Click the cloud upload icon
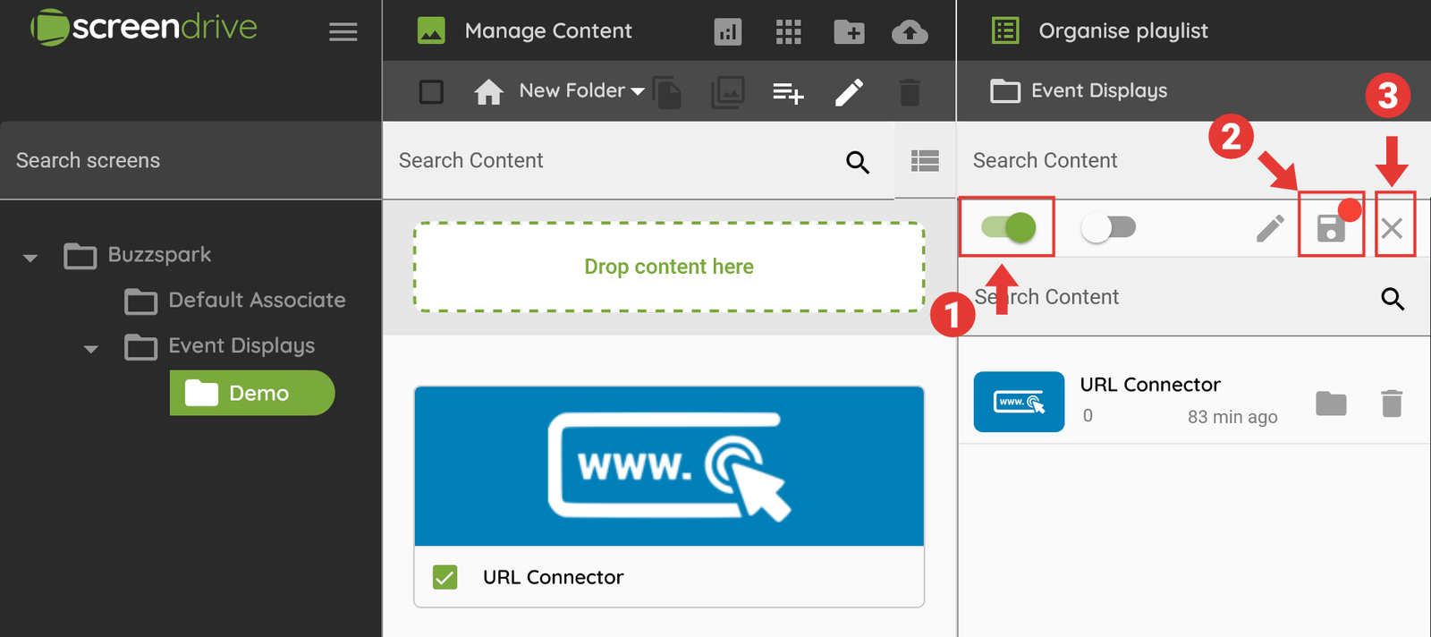 click(909, 32)
